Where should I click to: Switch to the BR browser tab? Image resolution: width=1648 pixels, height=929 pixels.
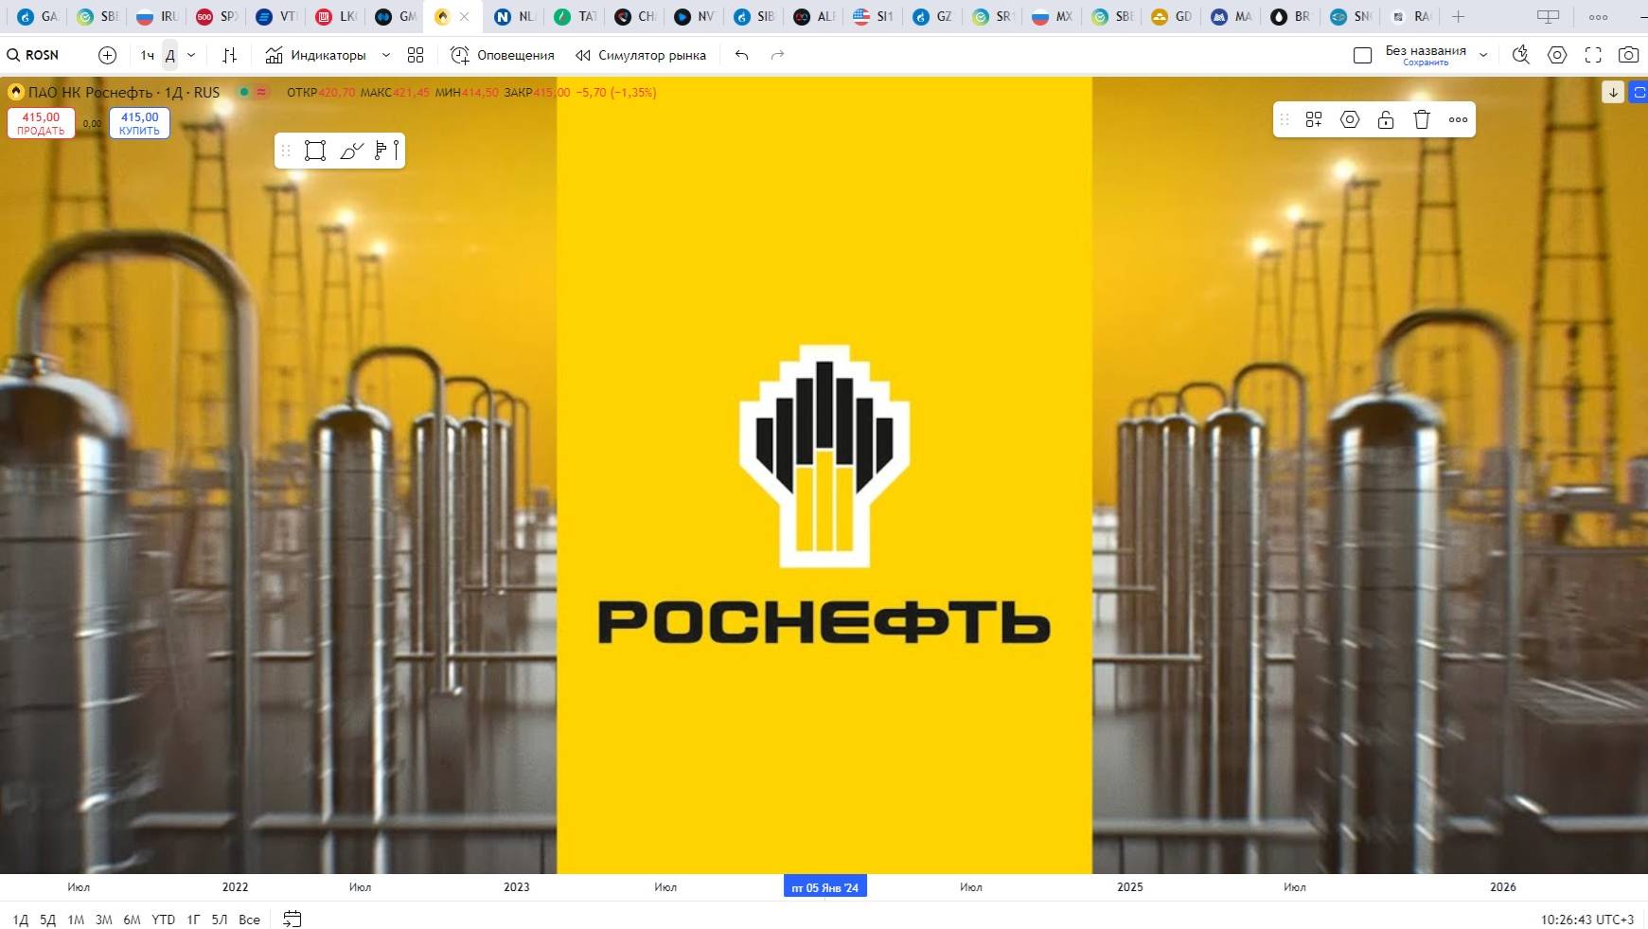(x=1290, y=16)
